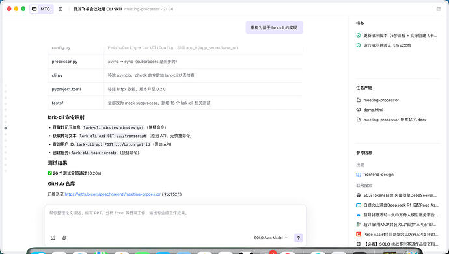Toggle the right panel icon at top right
This screenshot has width=449, height=254.
pyautogui.click(x=439, y=9)
